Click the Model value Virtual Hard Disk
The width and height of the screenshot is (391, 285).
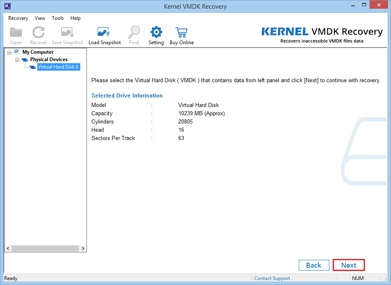point(199,105)
